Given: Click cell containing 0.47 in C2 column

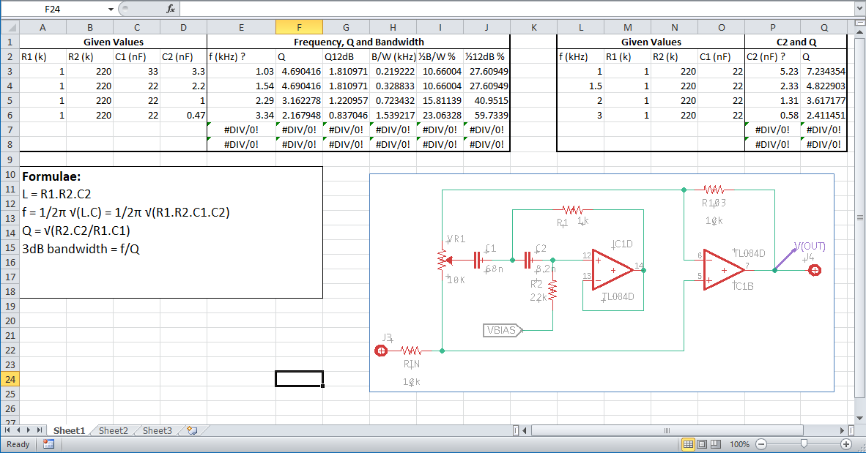Looking at the screenshot, I should click(x=183, y=116).
